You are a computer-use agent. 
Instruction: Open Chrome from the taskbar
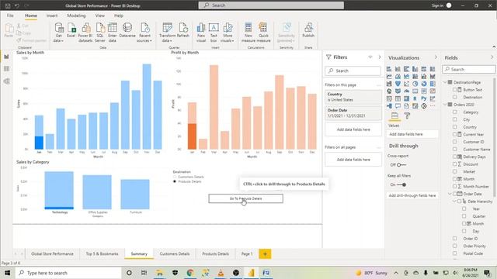tap(190, 273)
